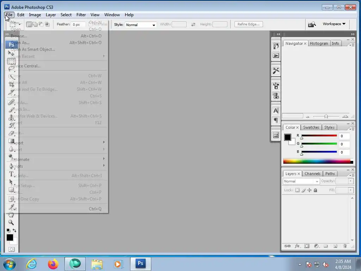Open the layer style fx dropdown
Viewport: 361px width, 271px height.
coord(297,246)
